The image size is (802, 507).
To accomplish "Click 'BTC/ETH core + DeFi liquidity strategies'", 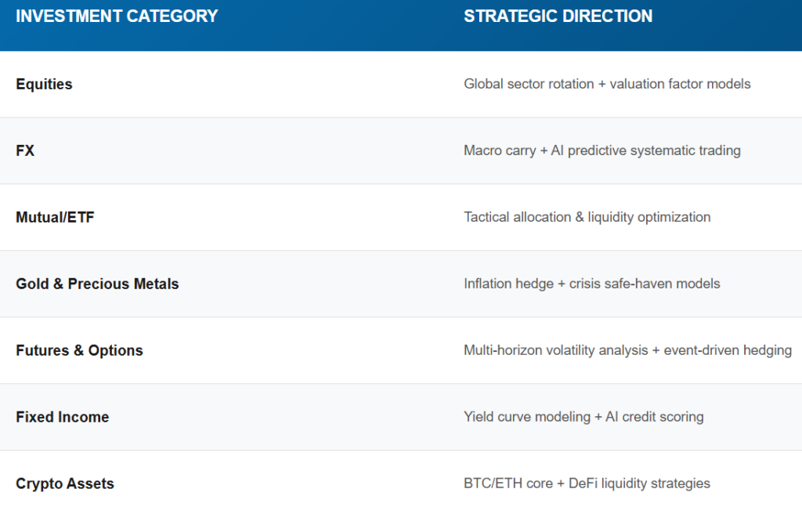I will [x=587, y=483].
